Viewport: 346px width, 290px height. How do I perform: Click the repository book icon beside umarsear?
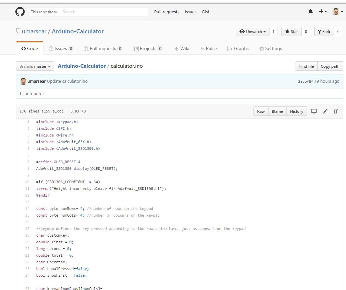pos(18,31)
